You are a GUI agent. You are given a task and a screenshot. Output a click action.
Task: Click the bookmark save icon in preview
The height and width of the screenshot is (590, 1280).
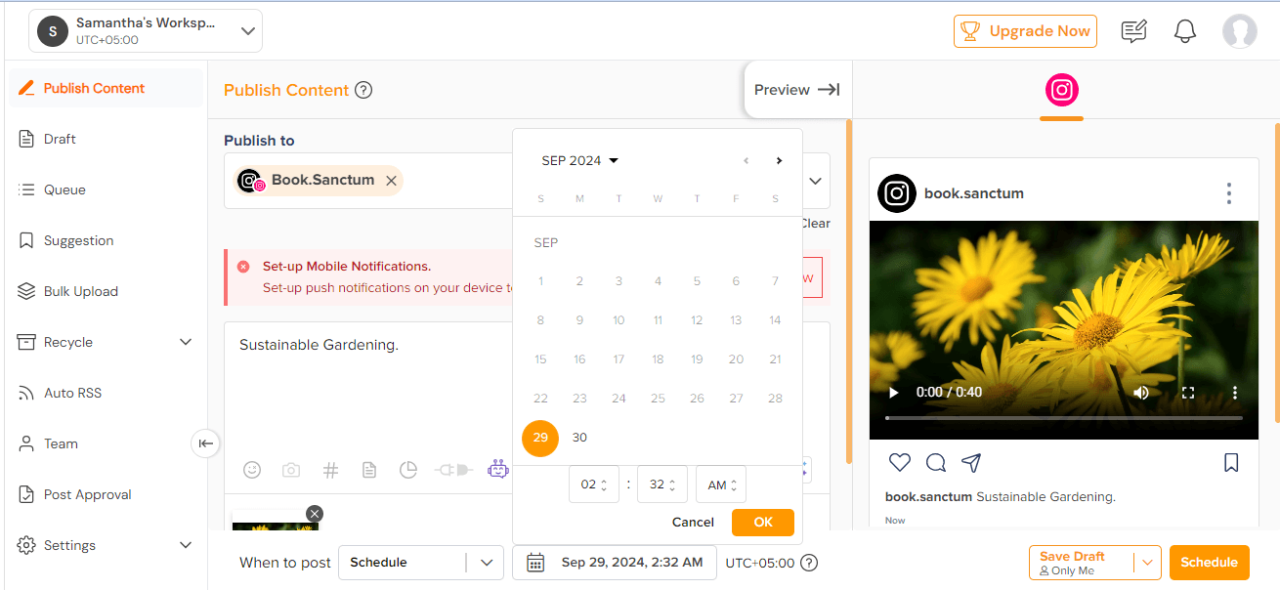[x=1231, y=463]
